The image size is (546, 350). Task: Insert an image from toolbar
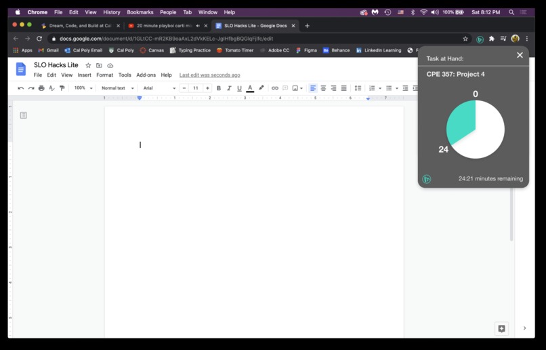click(x=295, y=88)
